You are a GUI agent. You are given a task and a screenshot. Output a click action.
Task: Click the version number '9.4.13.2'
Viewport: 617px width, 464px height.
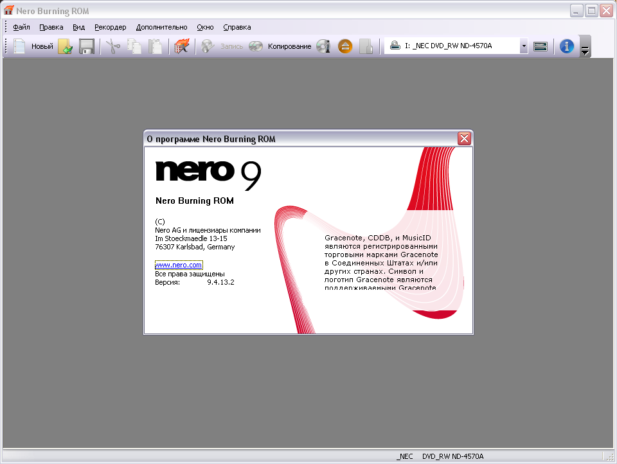pyautogui.click(x=220, y=282)
